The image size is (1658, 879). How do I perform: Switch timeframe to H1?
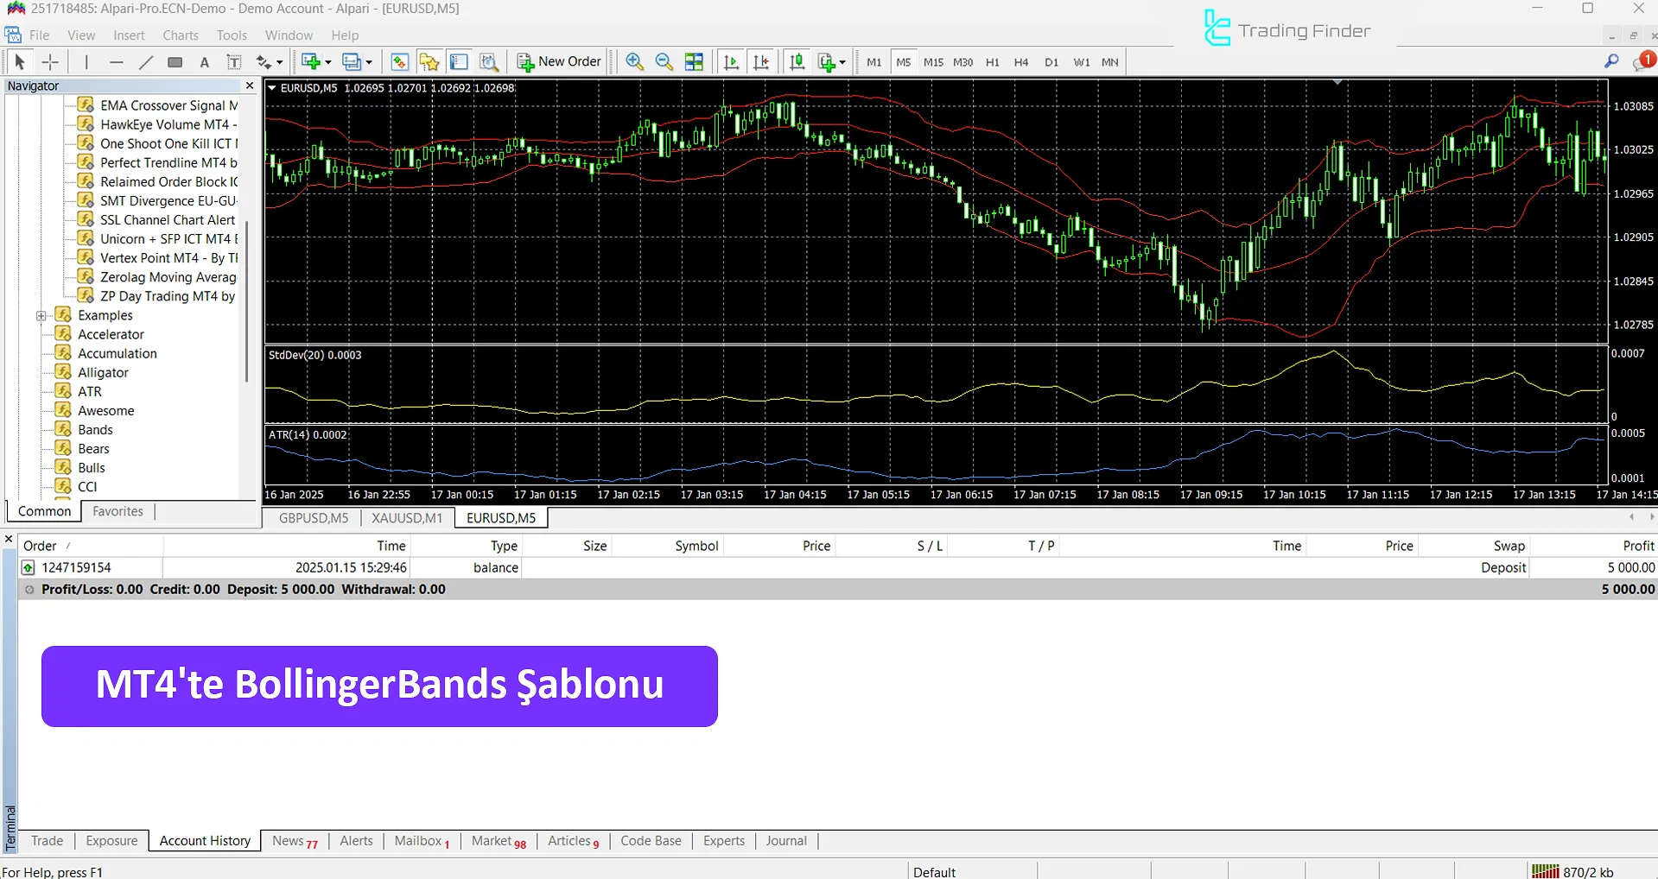pos(992,62)
